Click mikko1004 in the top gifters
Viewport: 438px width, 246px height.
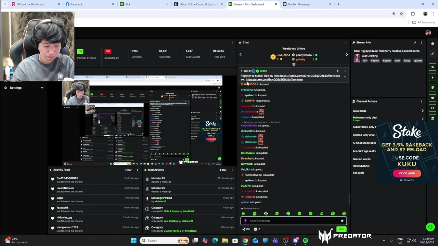tap(283, 55)
